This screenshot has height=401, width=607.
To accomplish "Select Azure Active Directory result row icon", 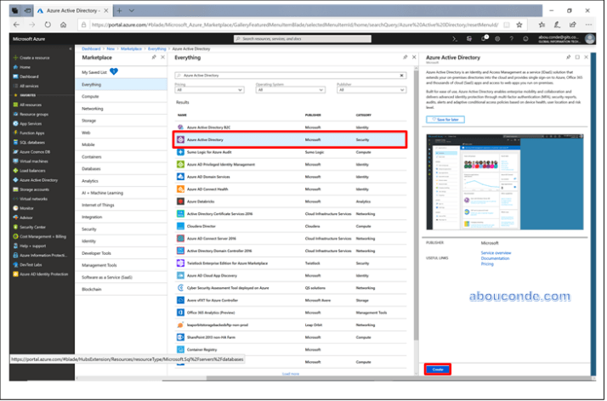I will coord(180,138).
